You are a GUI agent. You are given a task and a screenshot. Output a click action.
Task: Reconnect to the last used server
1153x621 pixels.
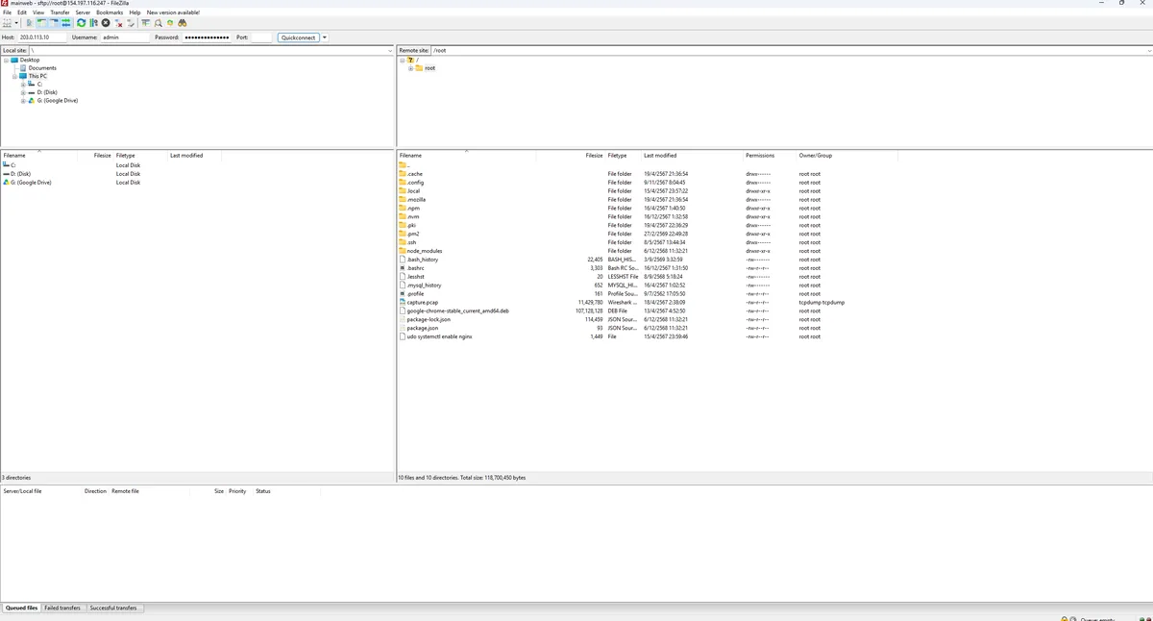tap(130, 23)
